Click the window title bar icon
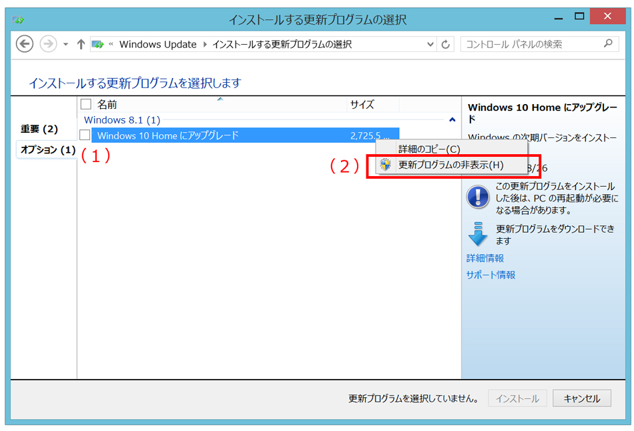 [x=18, y=19]
